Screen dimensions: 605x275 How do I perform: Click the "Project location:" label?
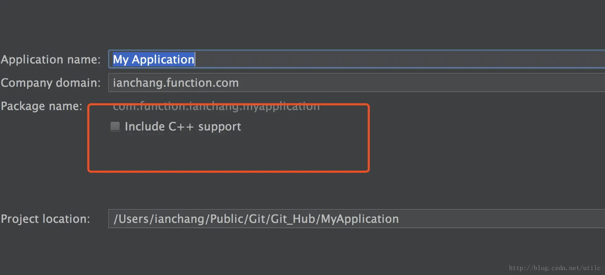tap(45, 219)
